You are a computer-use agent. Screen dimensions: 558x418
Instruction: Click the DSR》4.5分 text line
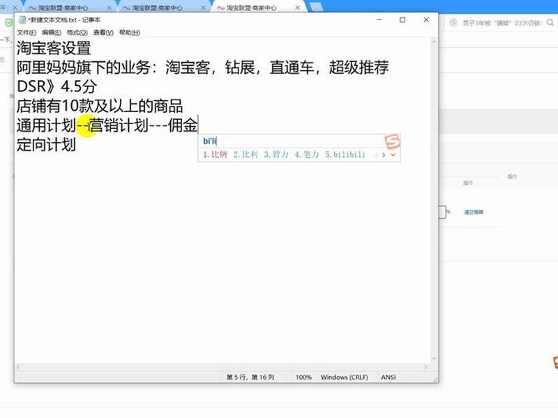[x=56, y=86]
